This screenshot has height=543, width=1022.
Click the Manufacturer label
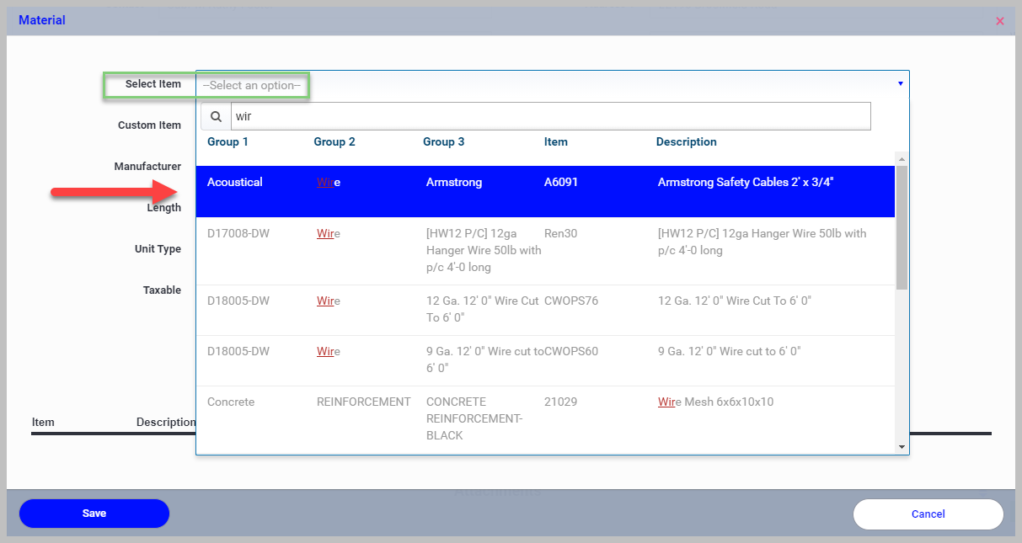147,166
